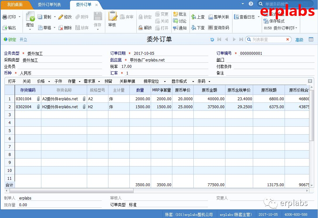Go to the last record arrow
The width and height of the screenshot is (318, 218).
[x=241, y=39]
